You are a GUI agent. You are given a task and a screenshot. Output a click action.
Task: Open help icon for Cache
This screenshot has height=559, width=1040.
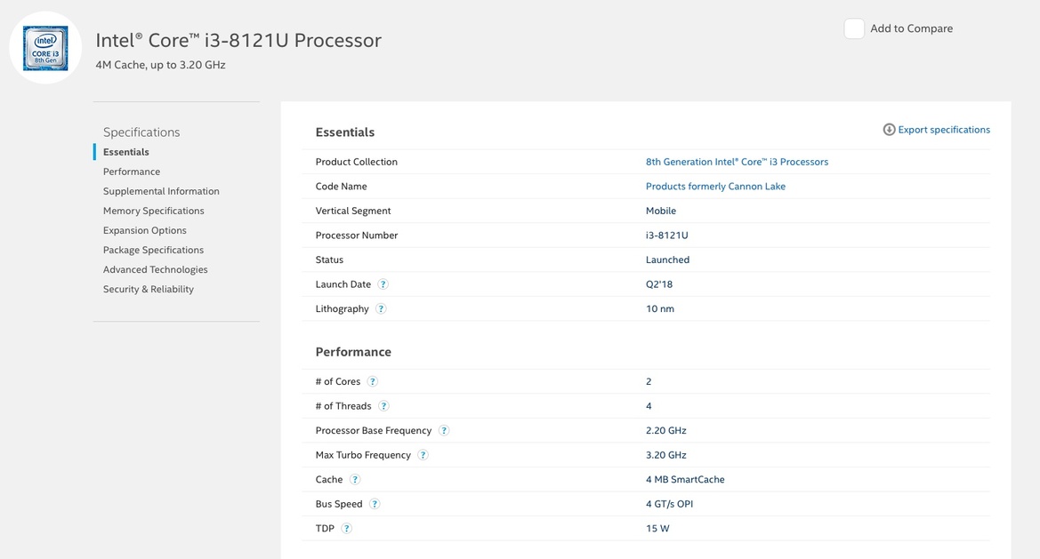[355, 480]
